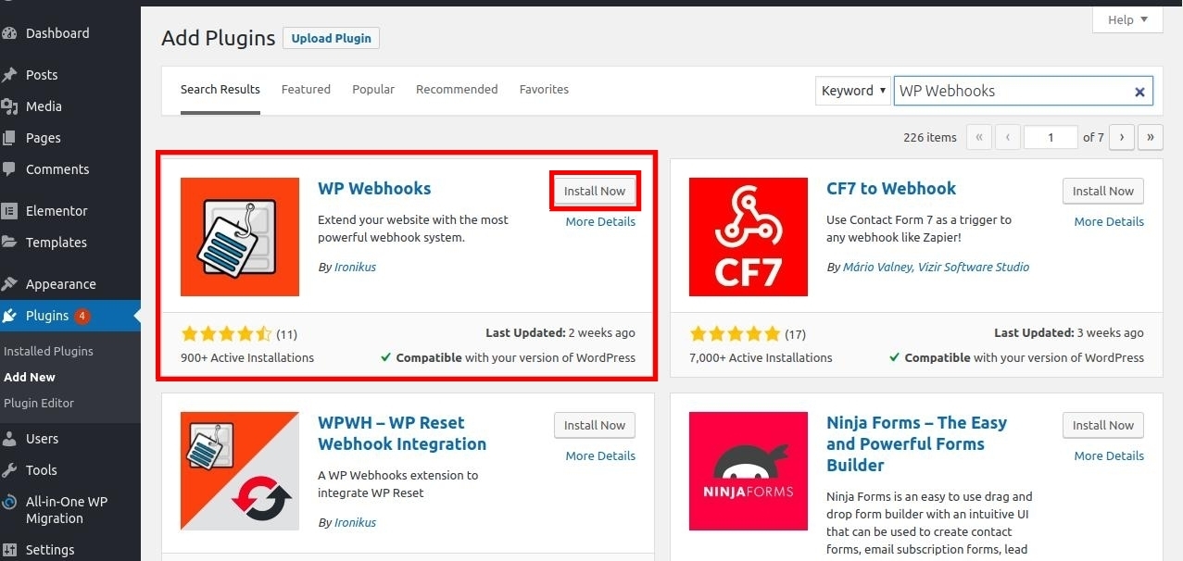The height and width of the screenshot is (561, 1183).
Task: Go to previous page of results
Action: pos(1008,137)
